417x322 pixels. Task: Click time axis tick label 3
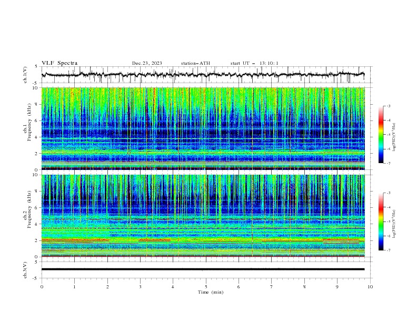click(140, 287)
